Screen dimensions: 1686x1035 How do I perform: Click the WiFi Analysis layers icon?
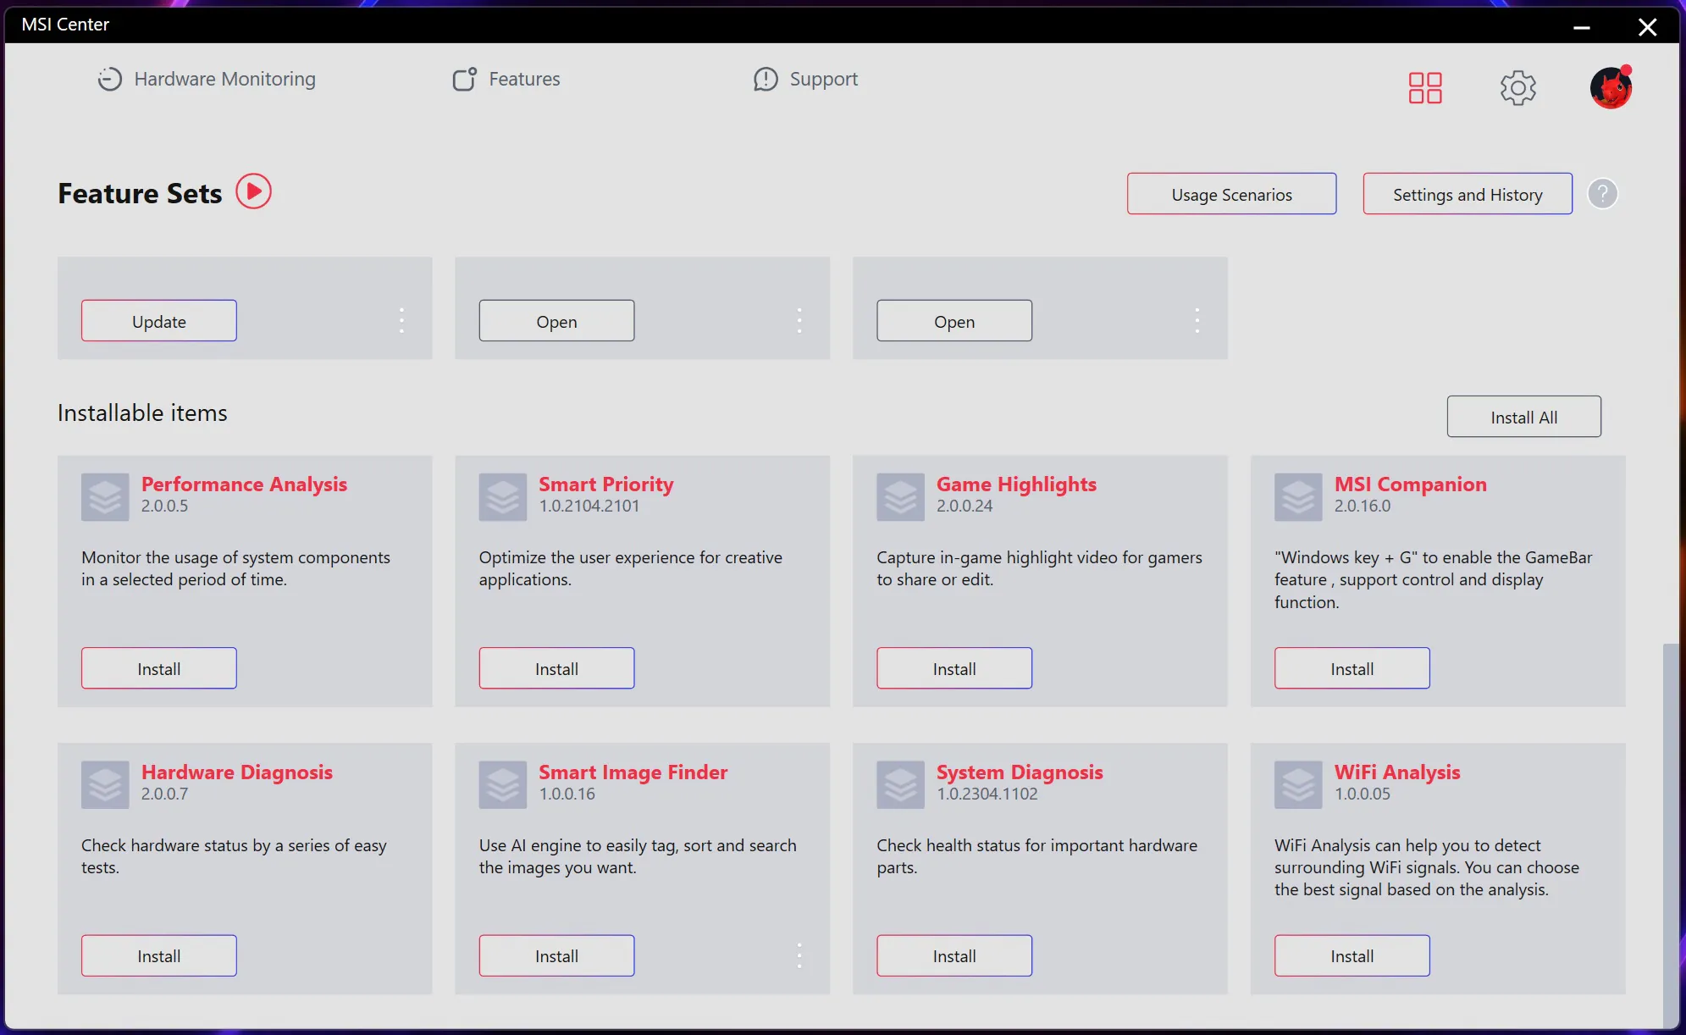pyautogui.click(x=1298, y=785)
